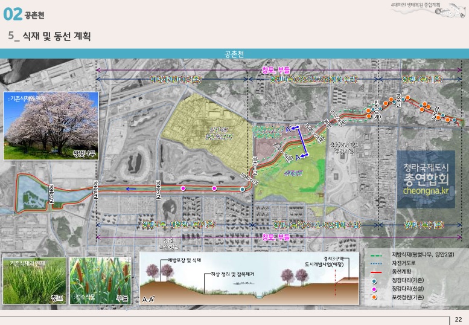Click the magenta marker nearest the teal marker
Viewport: 469px width, 325px height.
click(214, 188)
